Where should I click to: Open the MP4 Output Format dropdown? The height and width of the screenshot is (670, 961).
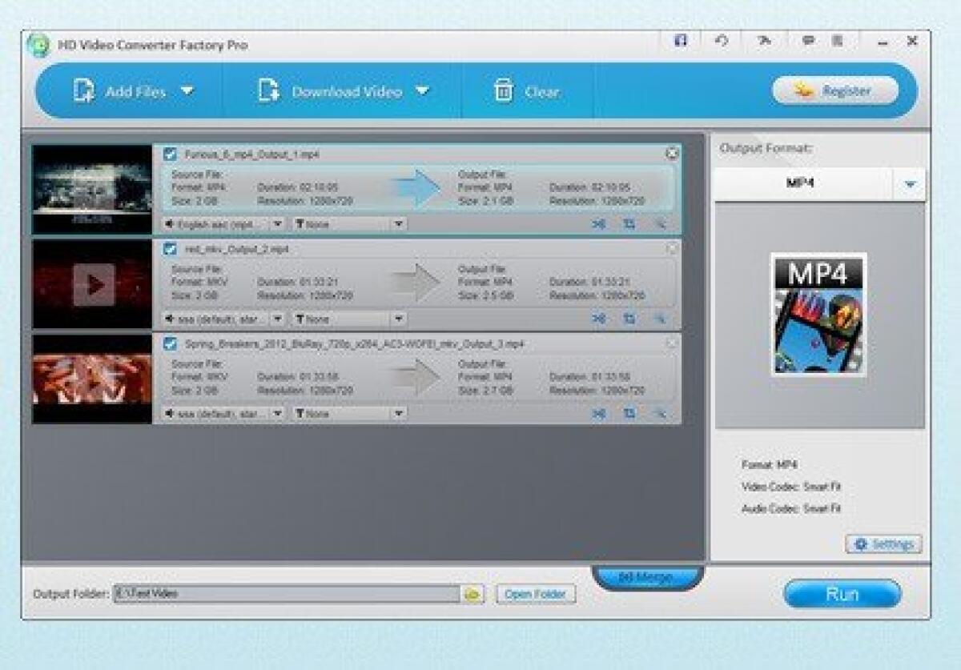(910, 183)
